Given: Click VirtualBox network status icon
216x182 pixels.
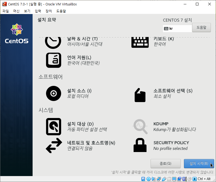Looking at the screenshot, I should [159, 179].
